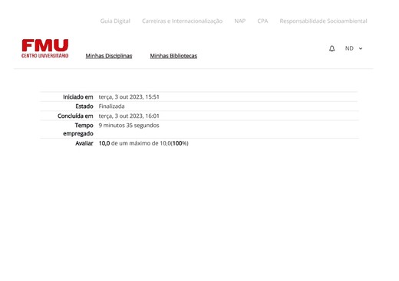
Task: Open the notifications bell icon
Action: pyautogui.click(x=331, y=48)
